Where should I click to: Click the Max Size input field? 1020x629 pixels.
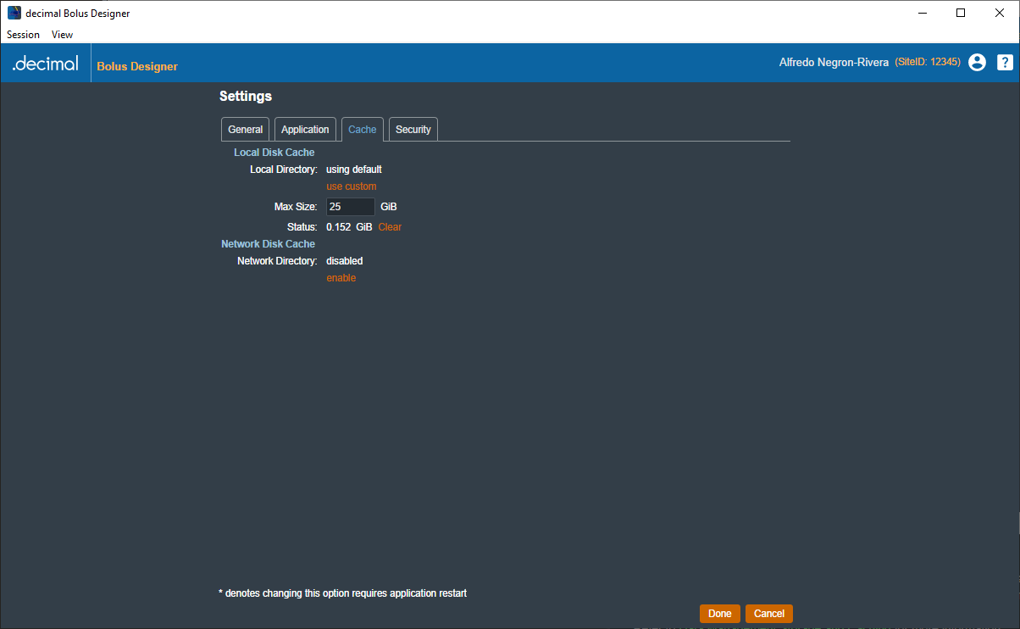(351, 207)
